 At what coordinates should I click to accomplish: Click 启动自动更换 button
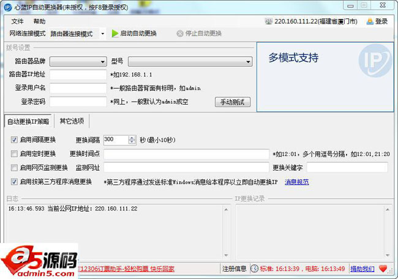point(134,34)
